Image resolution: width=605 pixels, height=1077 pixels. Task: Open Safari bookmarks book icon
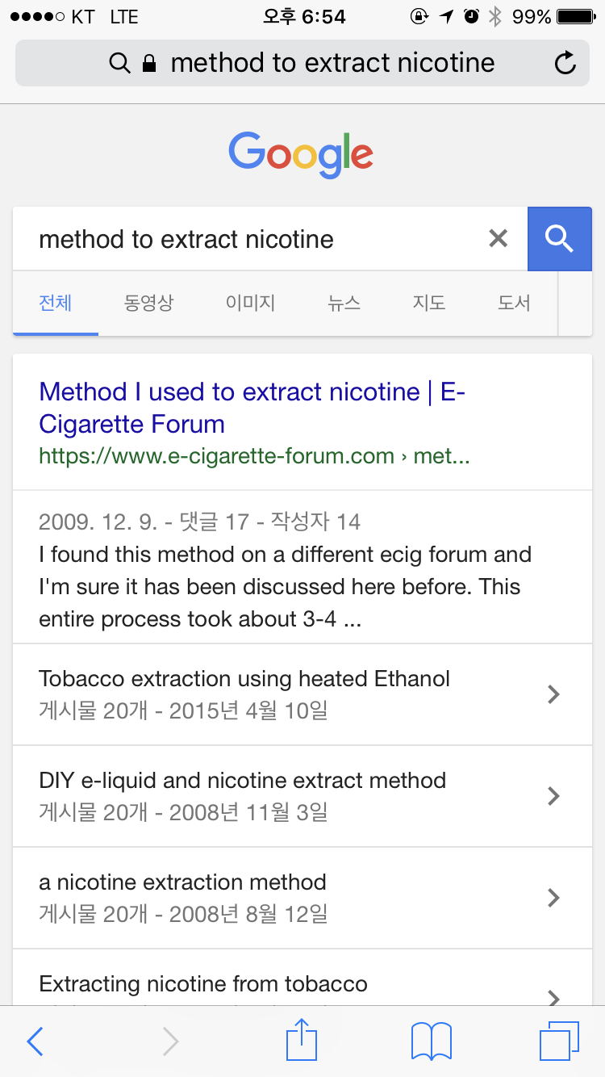click(431, 1041)
